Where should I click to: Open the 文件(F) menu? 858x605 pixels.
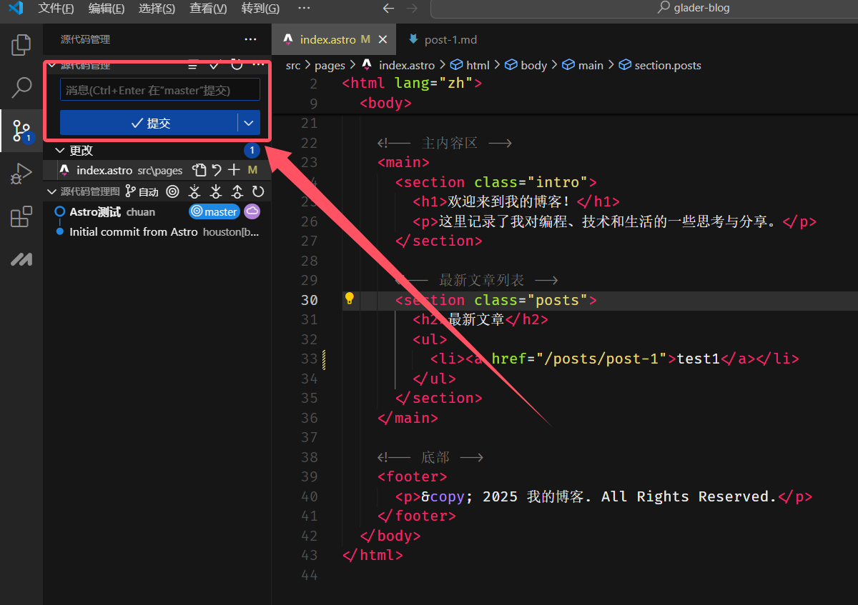(x=56, y=9)
